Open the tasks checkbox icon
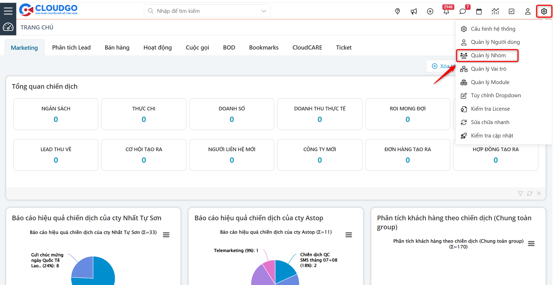Screen dimensions: 553x285 click(511, 11)
